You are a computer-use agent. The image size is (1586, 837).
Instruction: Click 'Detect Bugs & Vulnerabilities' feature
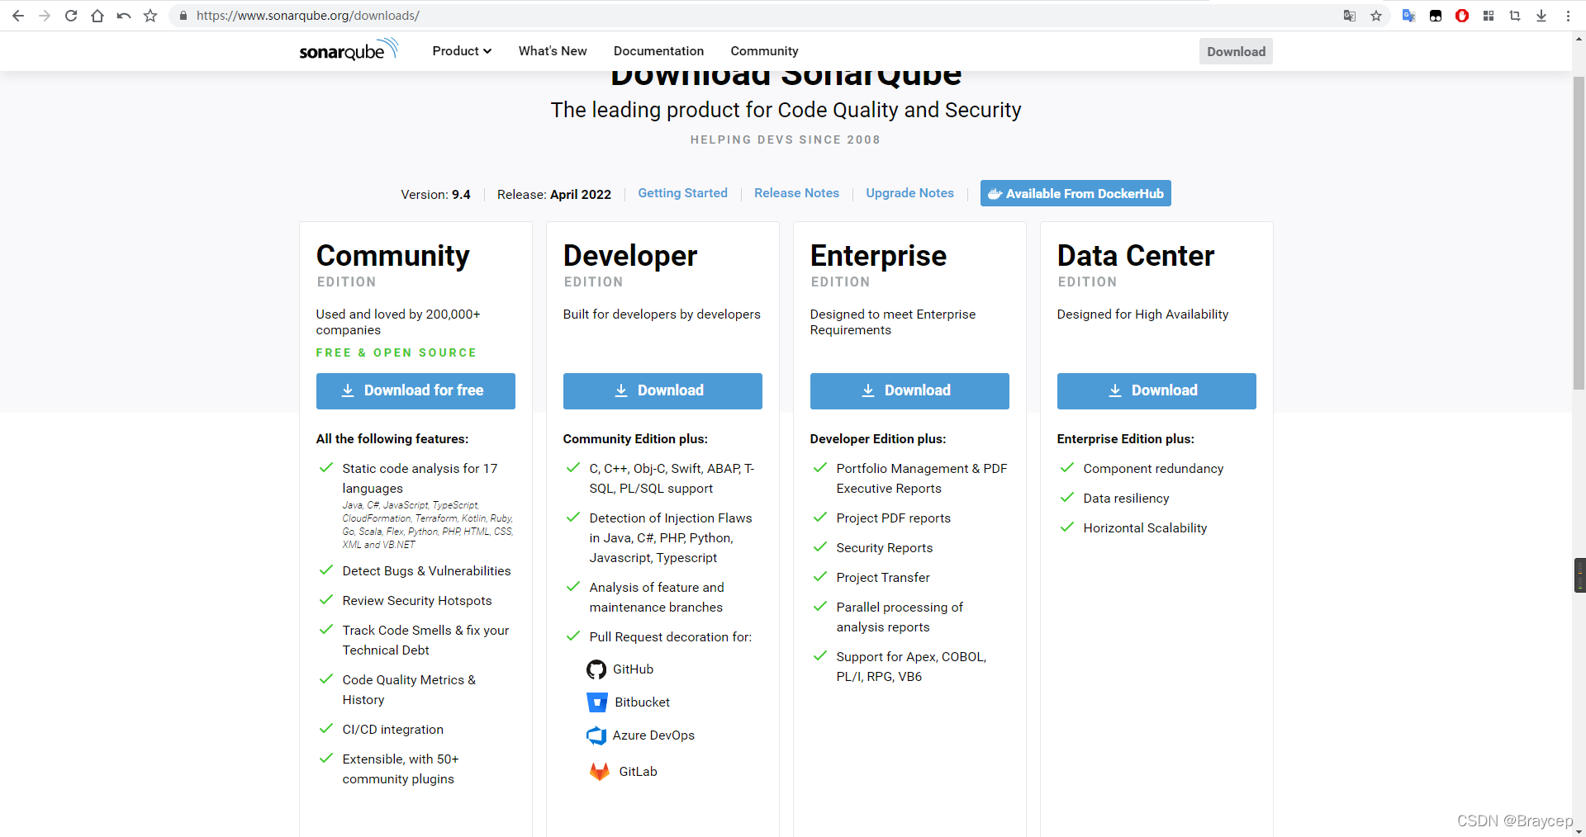point(426,571)
